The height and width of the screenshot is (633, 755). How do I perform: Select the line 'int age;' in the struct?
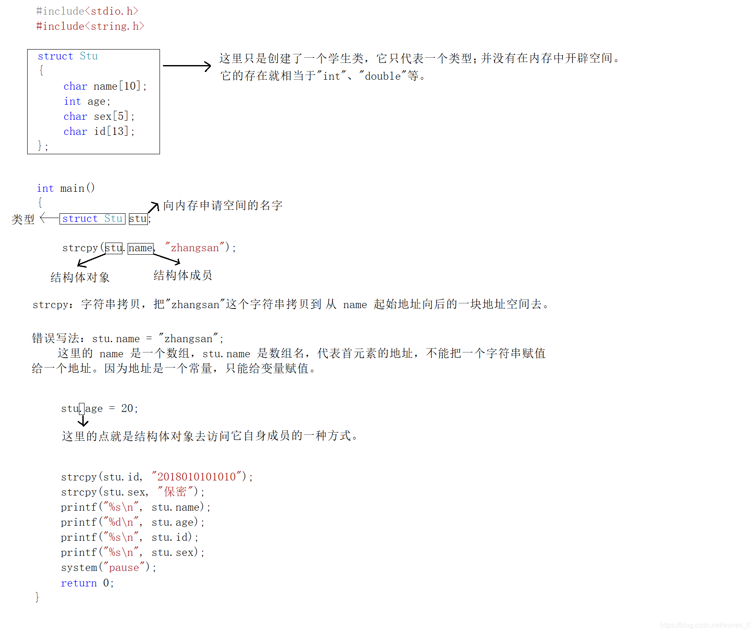87,102
